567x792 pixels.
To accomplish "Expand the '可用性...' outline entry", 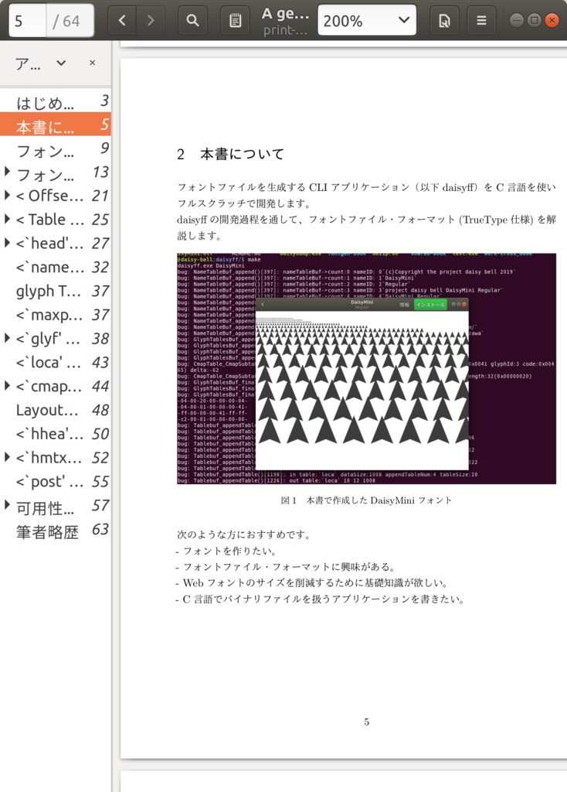I will pyautogui.click(x=7, y=504).
